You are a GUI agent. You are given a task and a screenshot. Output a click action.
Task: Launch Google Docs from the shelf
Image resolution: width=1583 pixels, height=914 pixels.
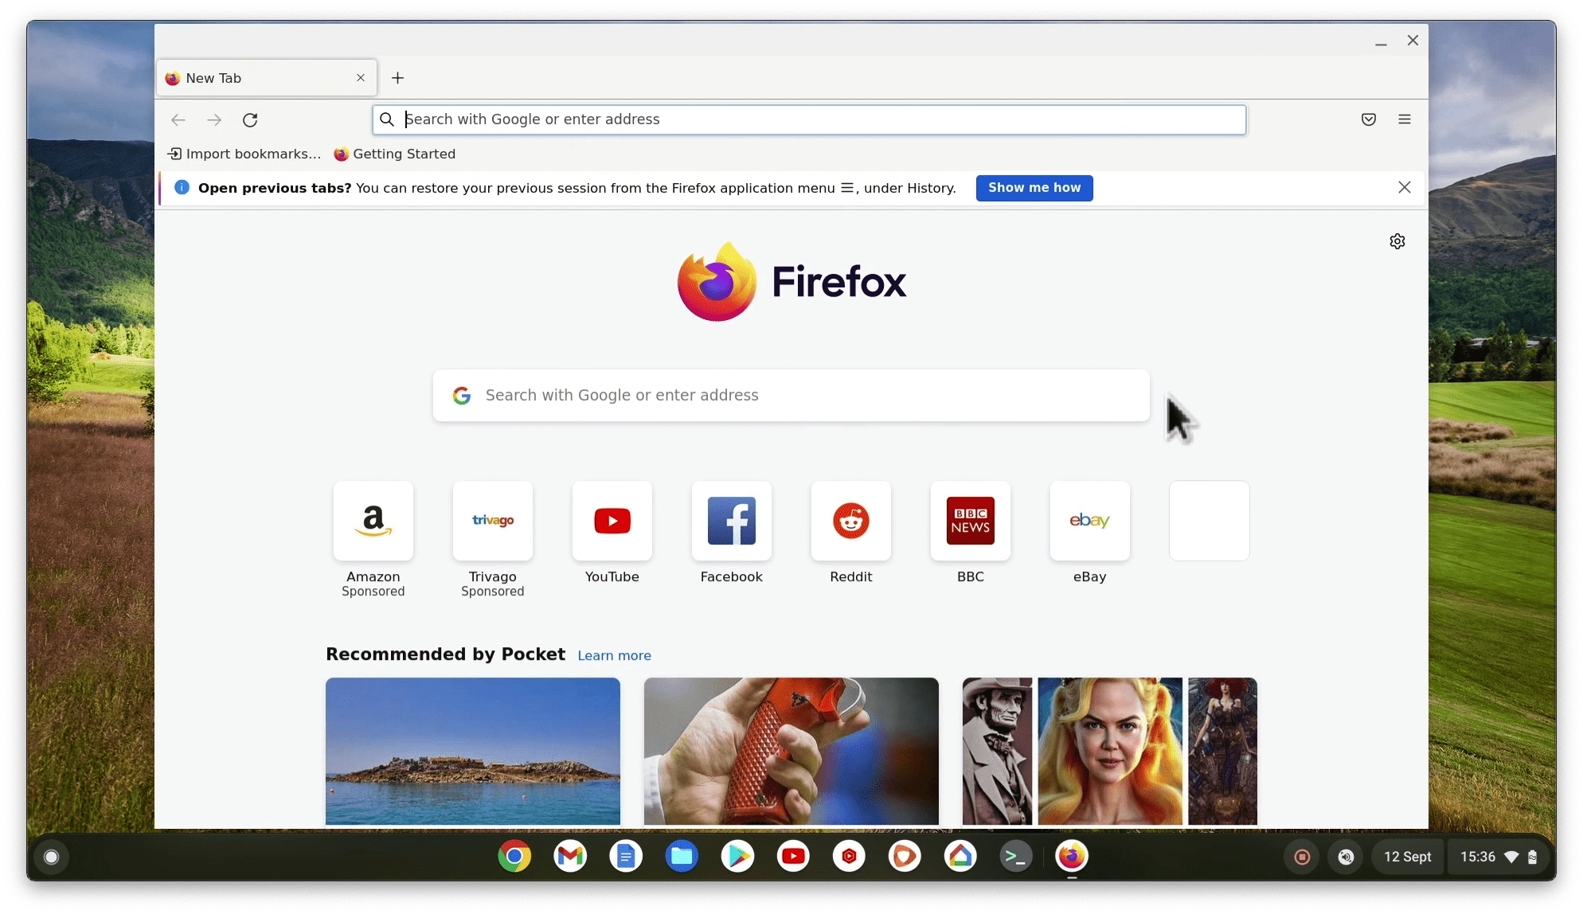coord(626,857)
